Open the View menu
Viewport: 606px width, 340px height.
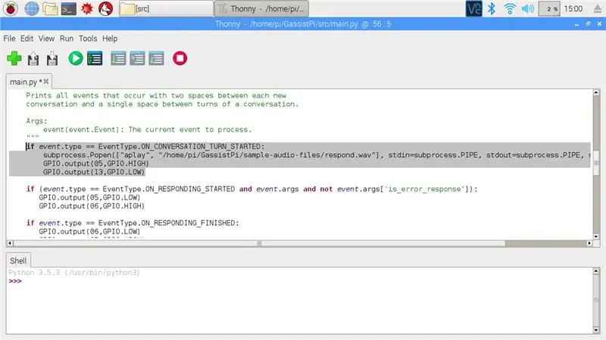tap(46, 39)
